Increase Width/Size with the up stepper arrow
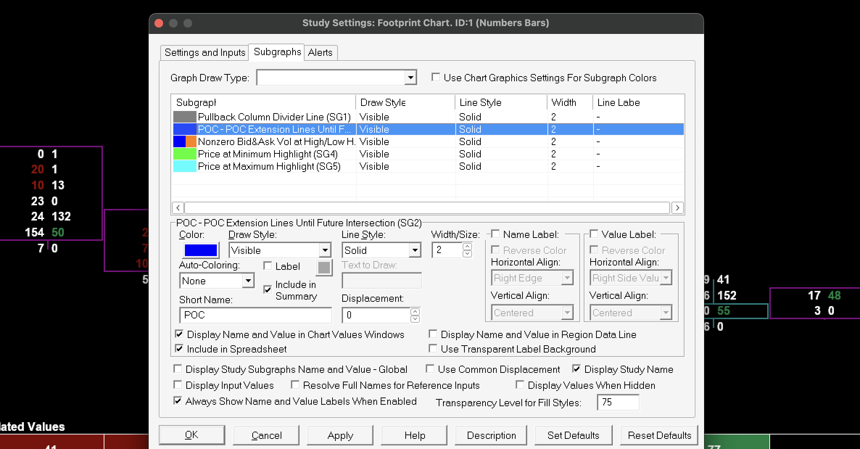Screen dimensions: 860x449 point(467,247)
